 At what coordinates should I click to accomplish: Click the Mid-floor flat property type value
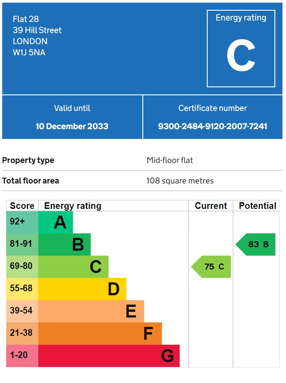coord(170,160)
